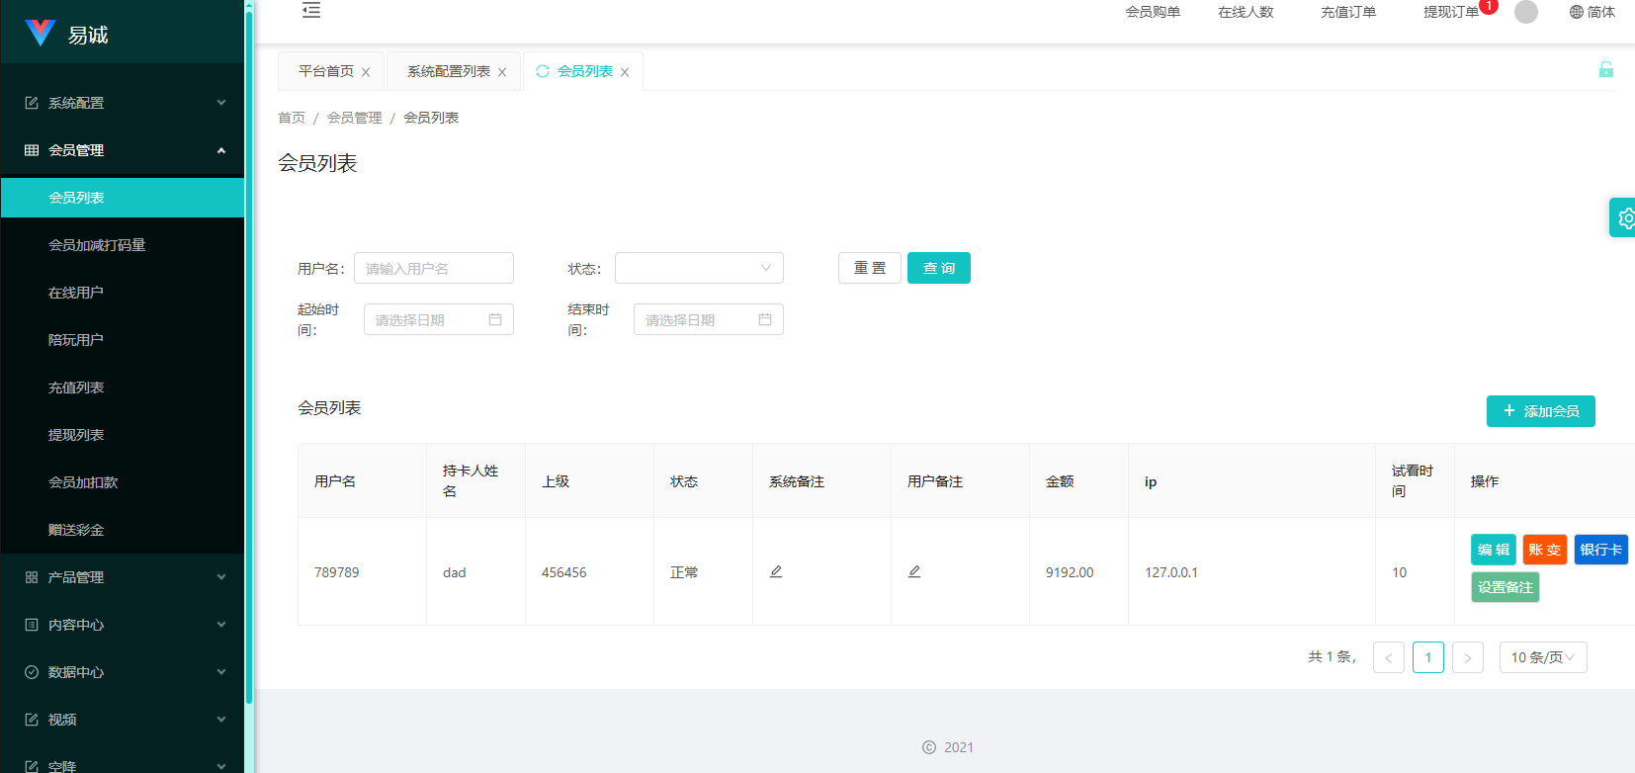Click the 查询 search button
The height and width of the screenshot is (773, 1635).
pos(938,268)
